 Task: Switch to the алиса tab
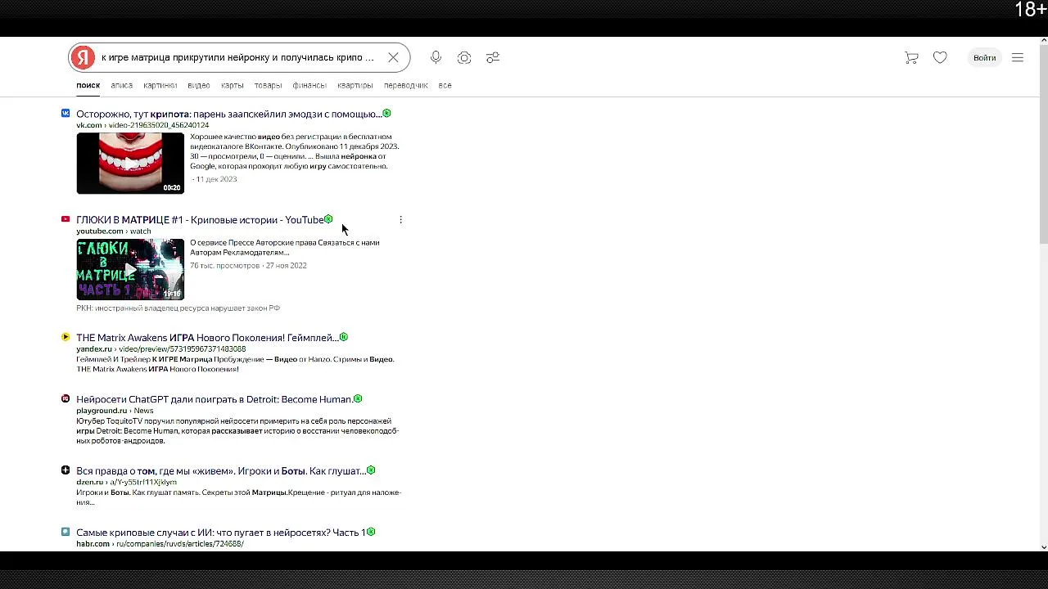point(121,85)
